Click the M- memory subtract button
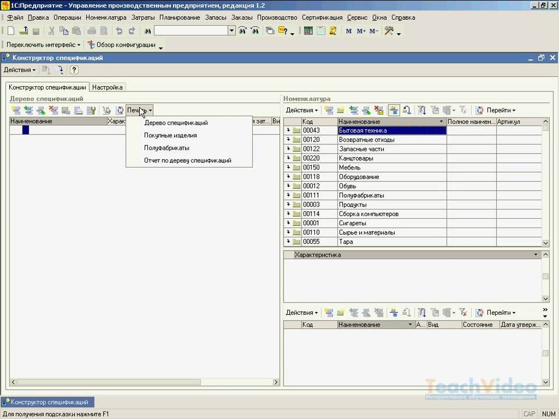 coord(374,31)
